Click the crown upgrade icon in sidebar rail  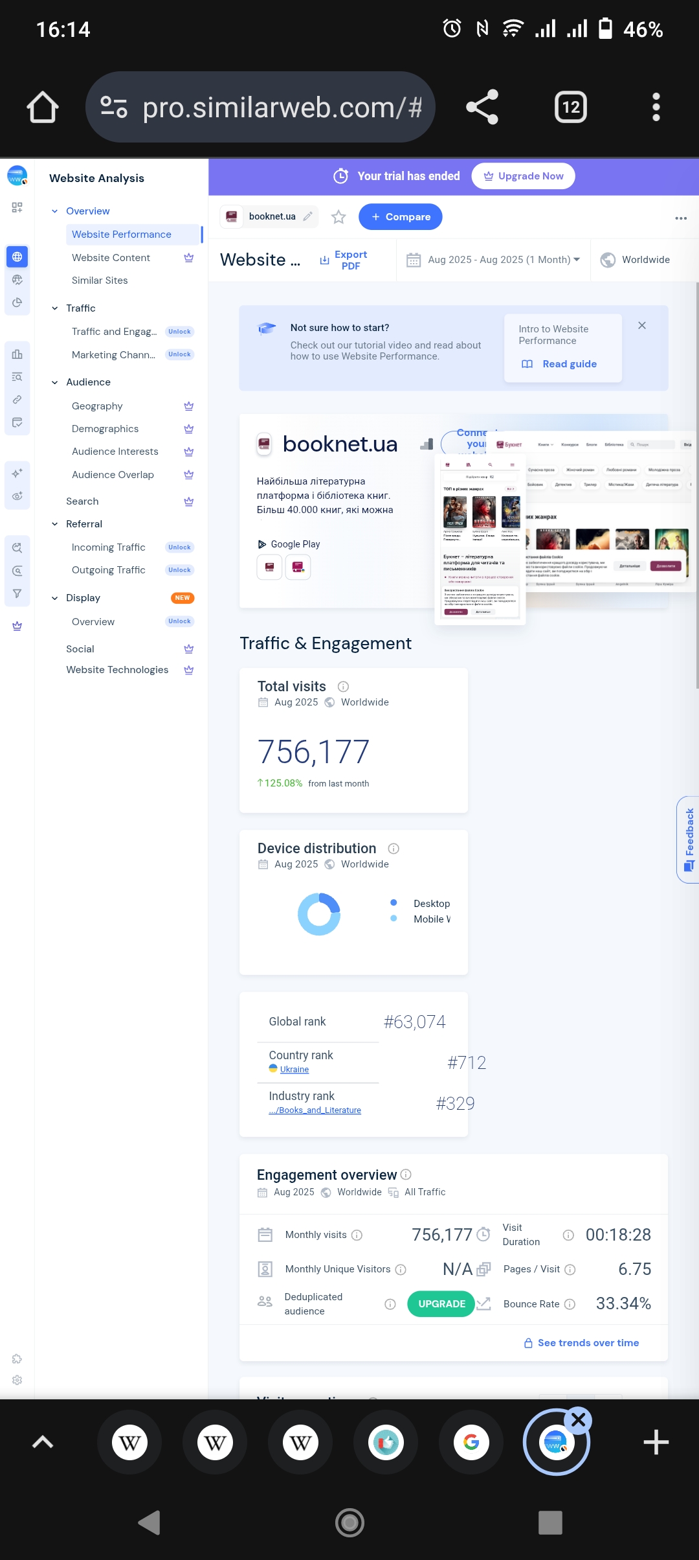(x=17, y=626)
